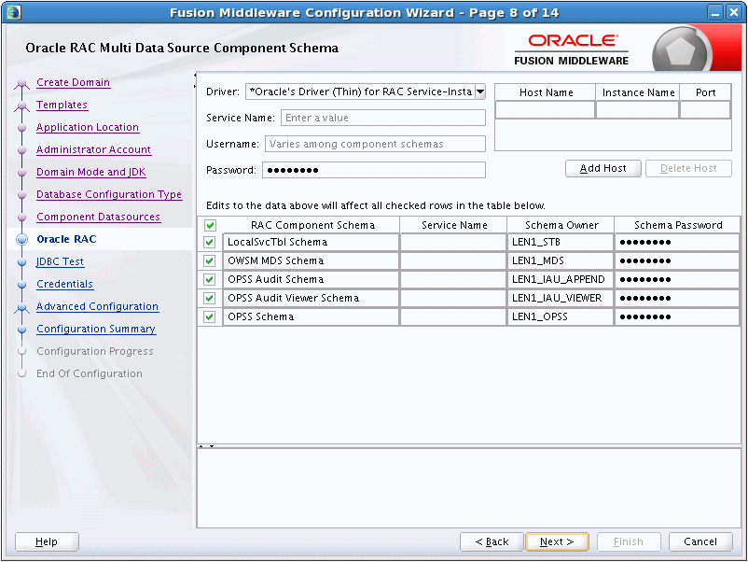This screenshot has width=748, height=562.
Task: Open Database Configuration Type step
Action: pyautogui.click(x=109, y=194)
